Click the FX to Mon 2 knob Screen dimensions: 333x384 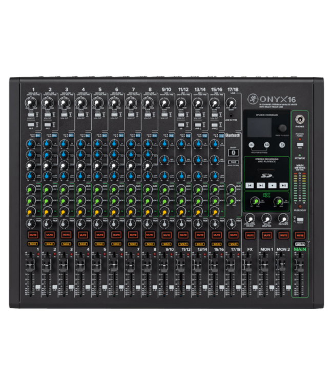coord(278,201)
